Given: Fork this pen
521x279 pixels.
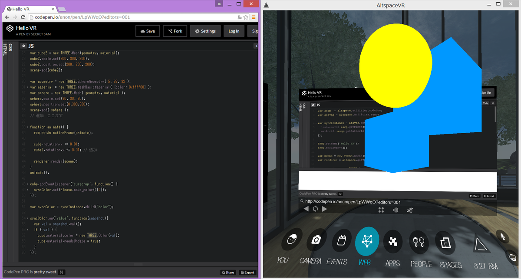Looking at the screenshot, I should pos(175,31).
